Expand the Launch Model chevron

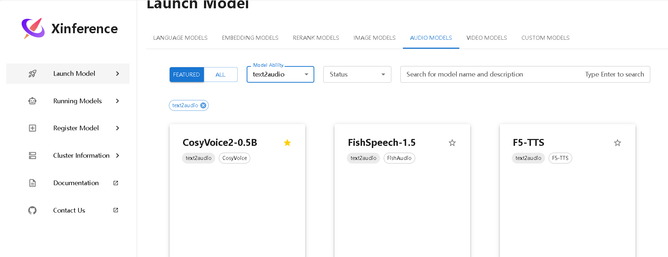coord(118,74)
